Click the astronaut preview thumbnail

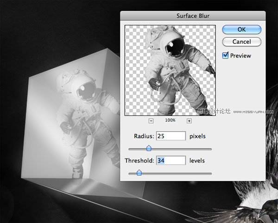pyautogui.click(x=170, y=70)
